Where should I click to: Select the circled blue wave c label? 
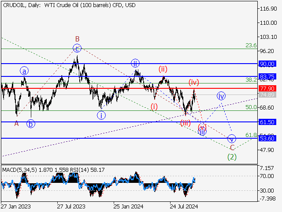[77, 48]
